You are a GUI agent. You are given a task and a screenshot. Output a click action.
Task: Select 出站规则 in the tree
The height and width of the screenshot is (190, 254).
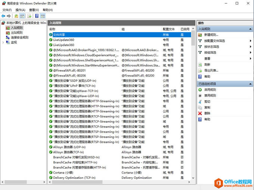point(17,33)
